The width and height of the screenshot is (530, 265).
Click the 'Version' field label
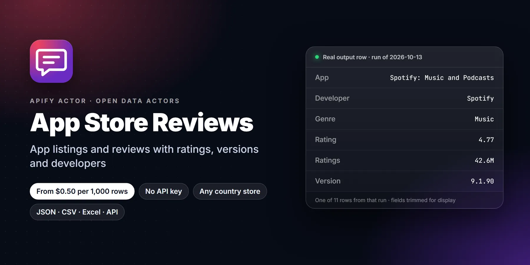(x=328, y=181)
